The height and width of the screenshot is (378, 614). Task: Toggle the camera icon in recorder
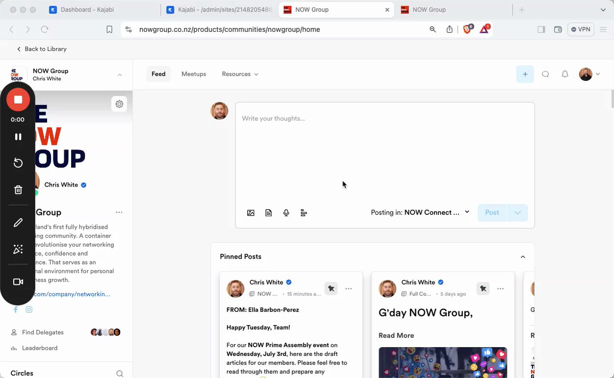[18, 282]
